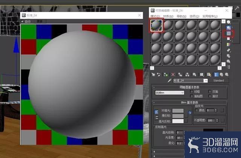The height and width of the screenshot is (158, 241).
Task: Enable the 自发光 颜色 checkbox
Action: [x=196, y=110]
